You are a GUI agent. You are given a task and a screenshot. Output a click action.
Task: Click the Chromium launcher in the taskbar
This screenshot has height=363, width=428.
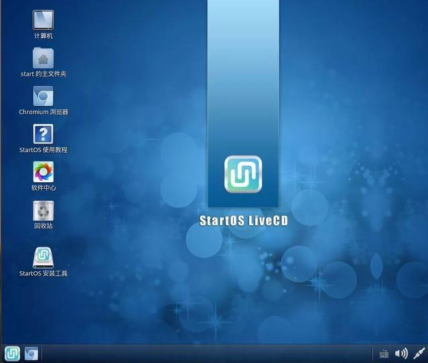[x=31, y=354]
